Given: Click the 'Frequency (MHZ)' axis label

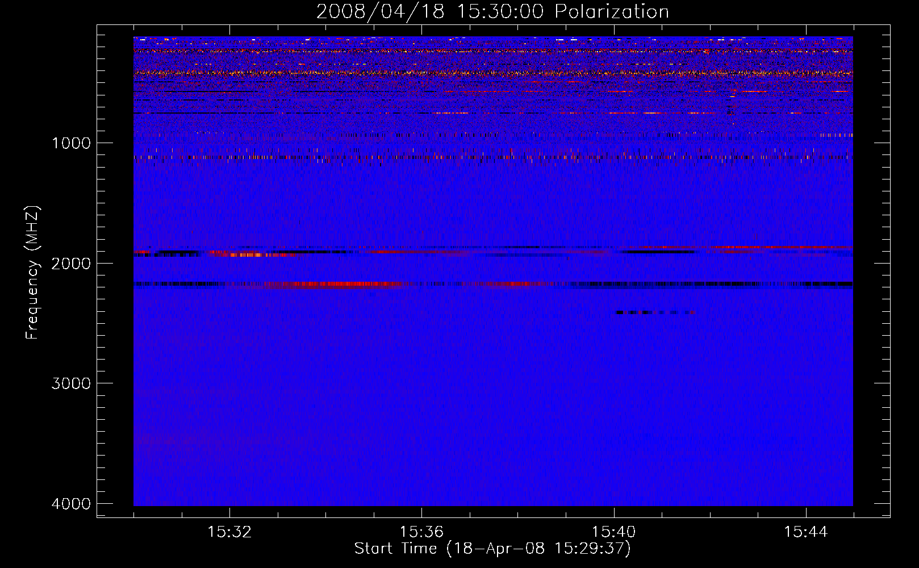Looking at the screenshot, I should coord(32,273).
